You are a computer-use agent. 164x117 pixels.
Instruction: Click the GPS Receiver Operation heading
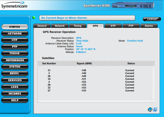pos(59,32)
